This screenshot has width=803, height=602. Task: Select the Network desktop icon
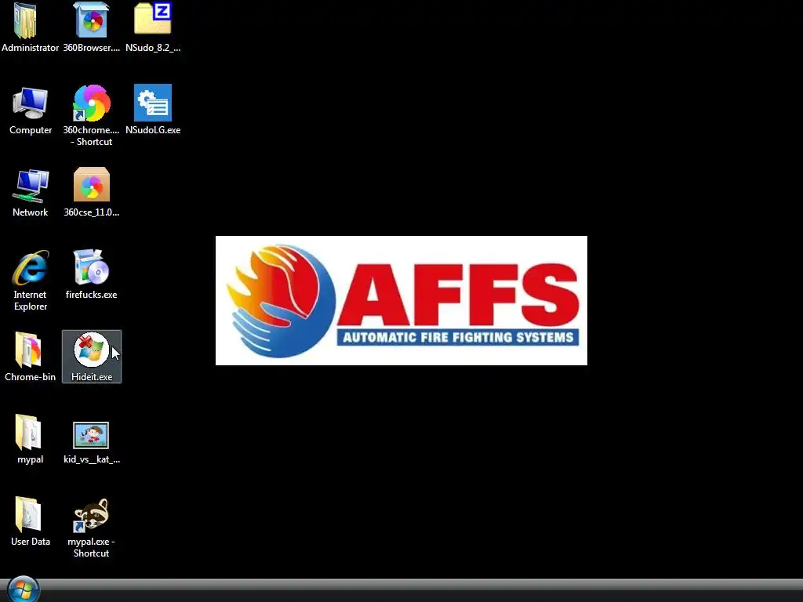click(31, 185)
